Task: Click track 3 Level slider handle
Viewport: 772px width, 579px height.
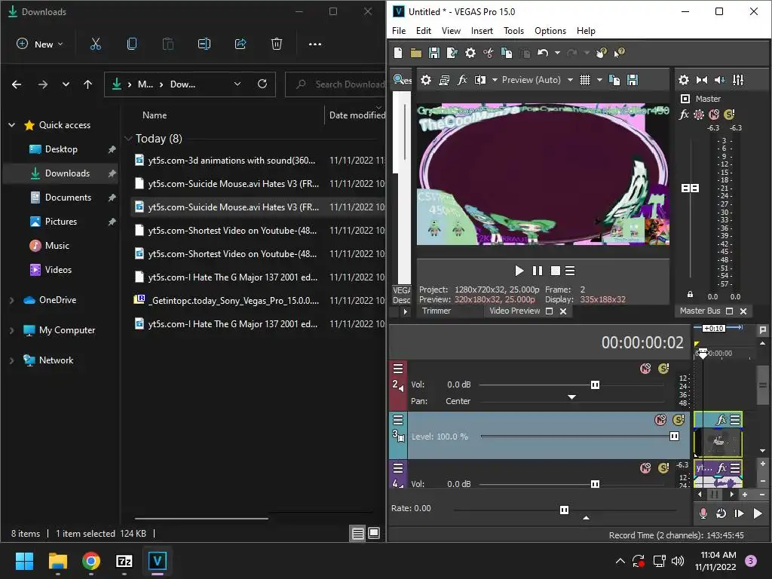Action: 674,437
